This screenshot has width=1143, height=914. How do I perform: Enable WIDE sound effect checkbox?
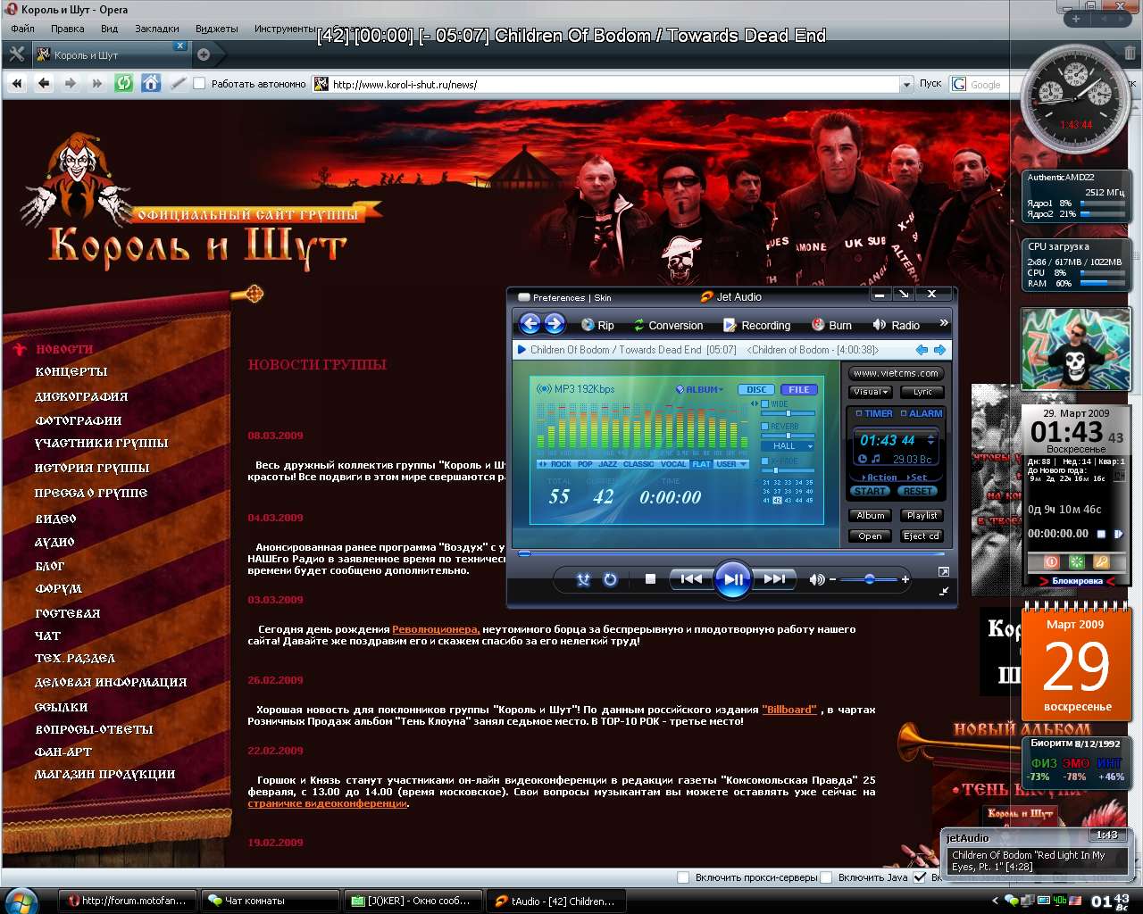[x=765, y=404]
